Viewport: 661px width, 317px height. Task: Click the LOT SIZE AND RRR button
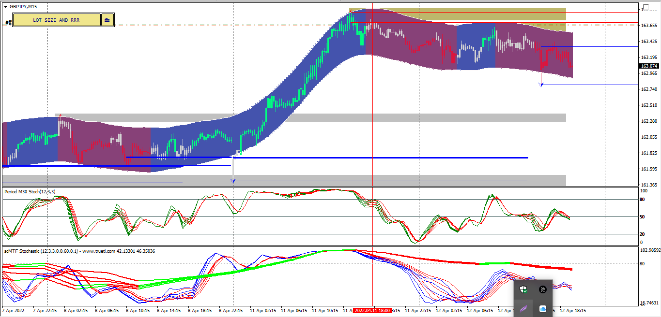[56, 20]
